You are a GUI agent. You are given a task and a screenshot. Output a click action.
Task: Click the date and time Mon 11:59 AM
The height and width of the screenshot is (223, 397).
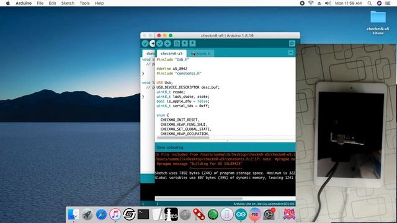click(x=348, y=3)
